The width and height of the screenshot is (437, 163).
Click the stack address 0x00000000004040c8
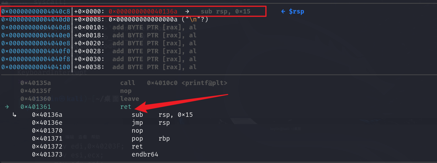click(x=36, y=12)
